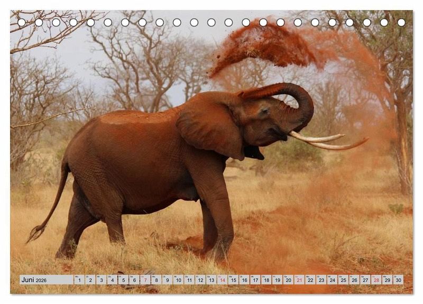Select day 12 in the date strip

[x=200, y=280]
